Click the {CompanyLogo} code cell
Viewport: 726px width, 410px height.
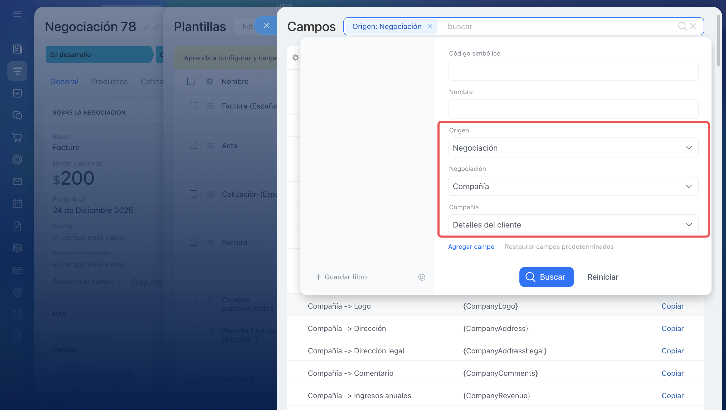[x=490, y=306]
